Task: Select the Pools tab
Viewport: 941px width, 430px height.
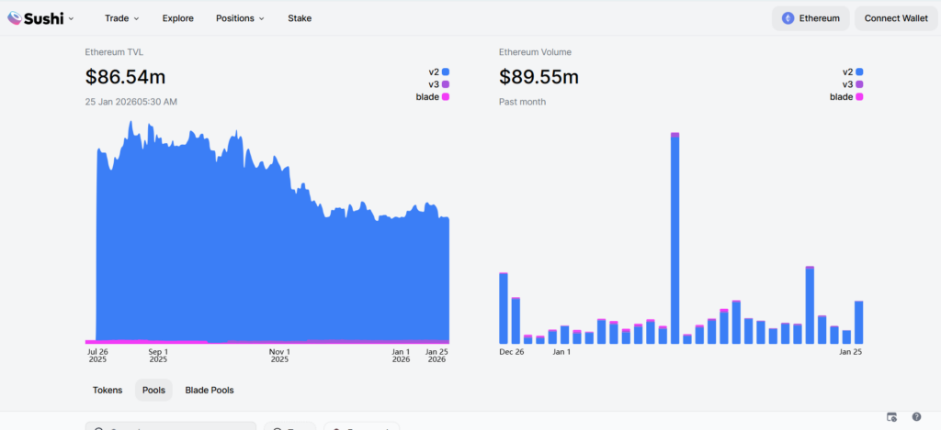Action: [x=153, y=391]
